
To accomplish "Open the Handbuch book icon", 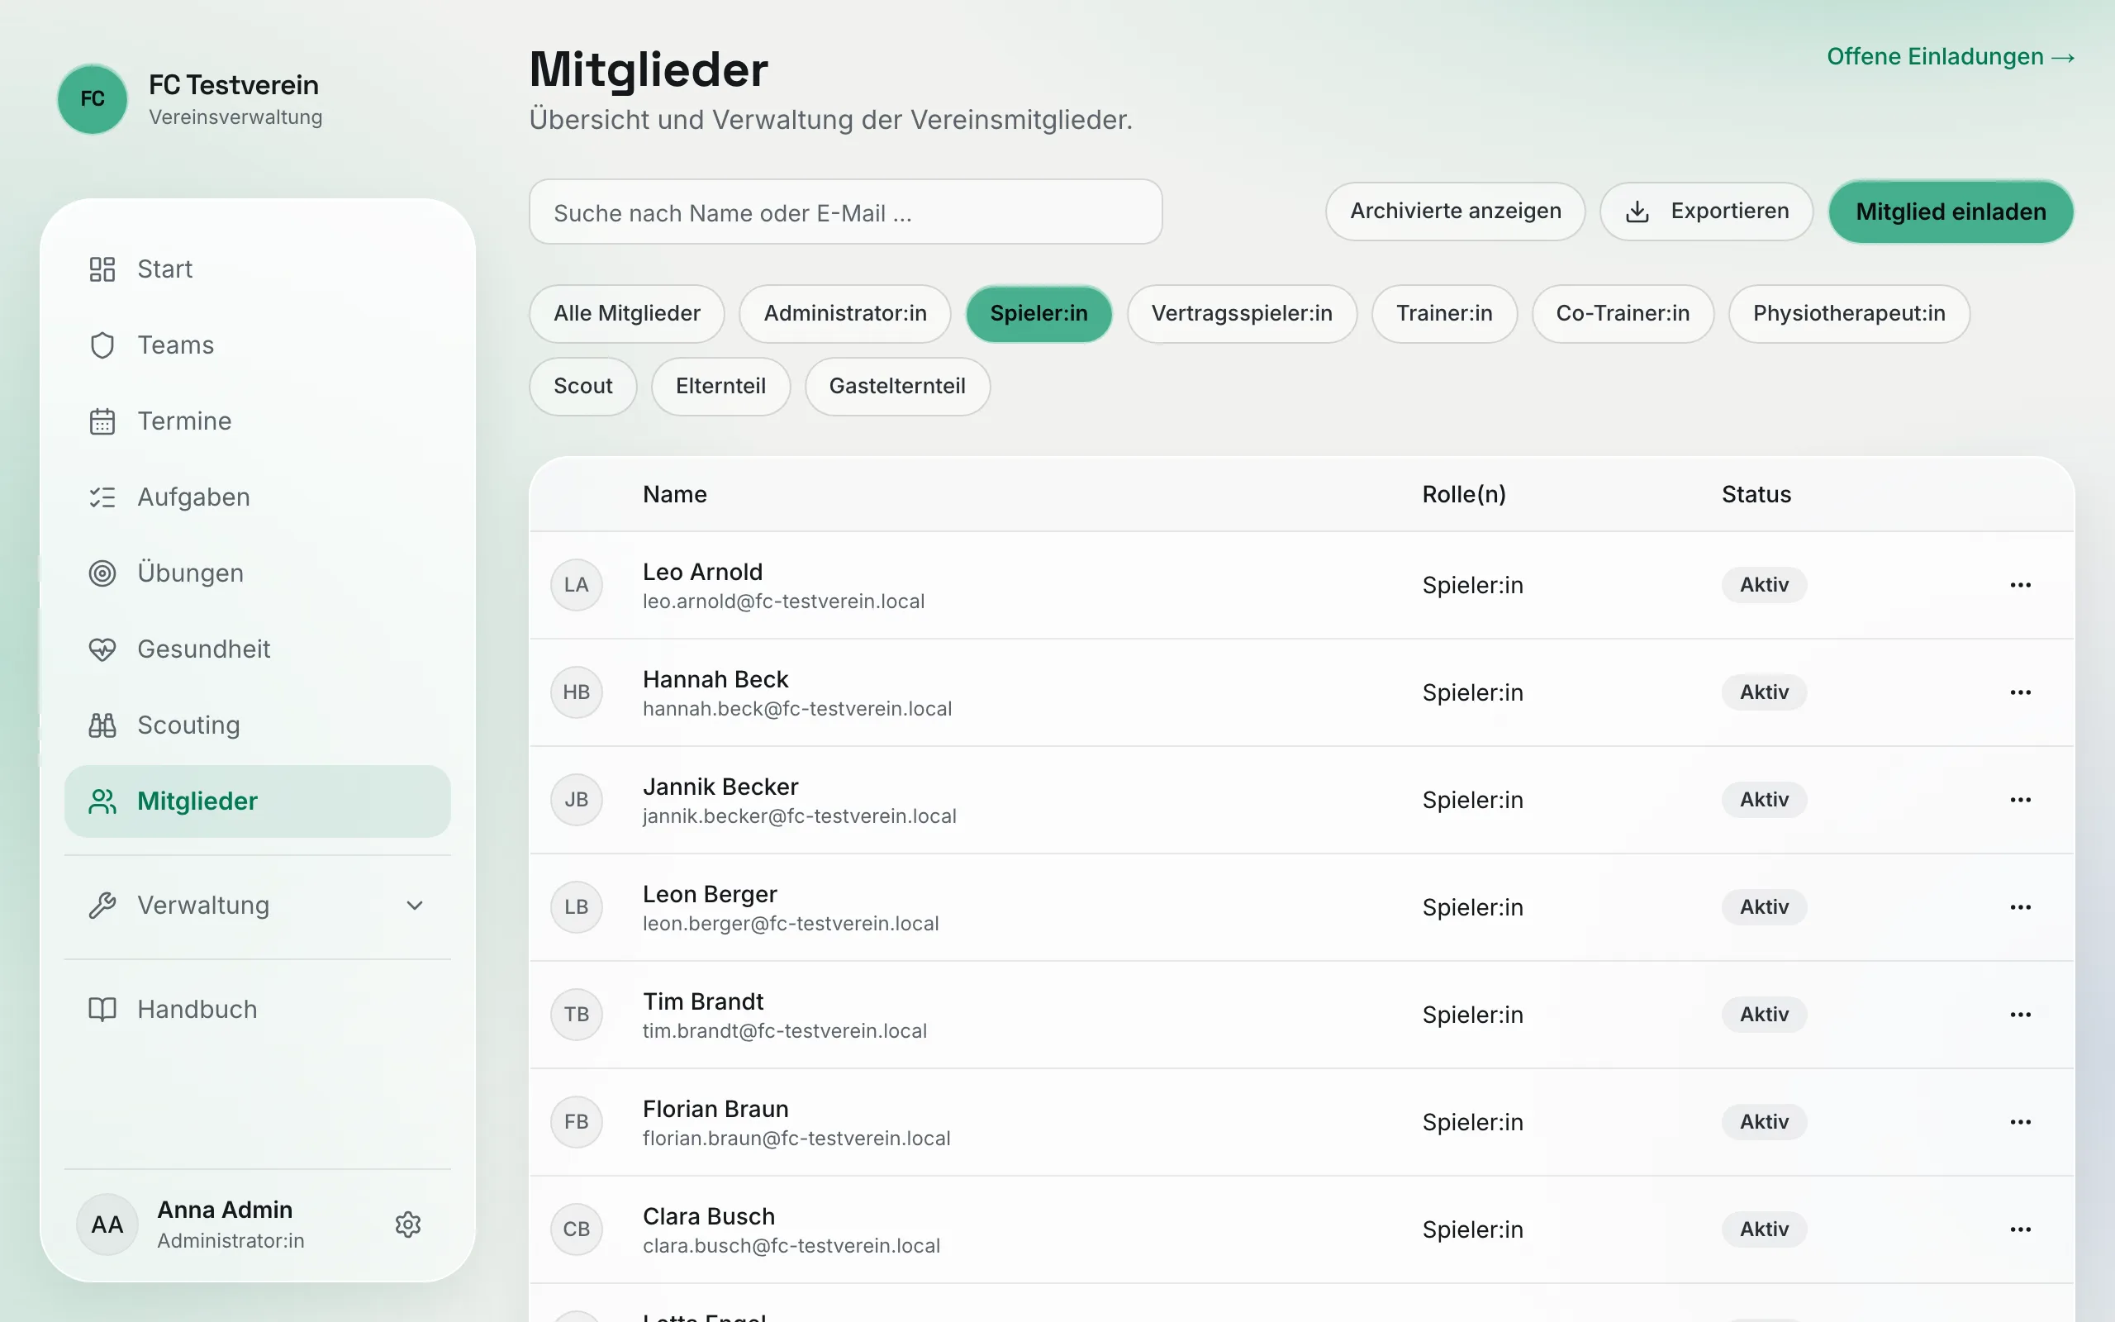I will pos(102,1010).
